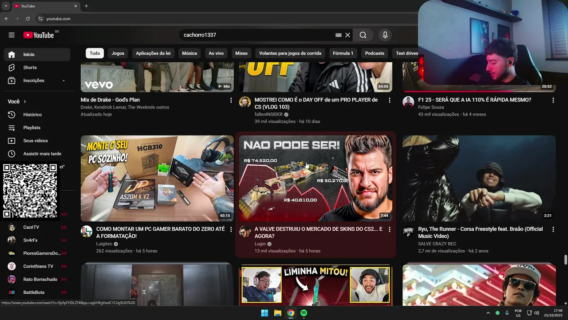This screenshot has width=568, height=320.
Task: Start voice search with the microphone icon
Action: [385, 35]
